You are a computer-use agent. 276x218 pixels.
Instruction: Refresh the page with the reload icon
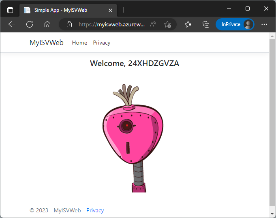[x=30, y=24]
